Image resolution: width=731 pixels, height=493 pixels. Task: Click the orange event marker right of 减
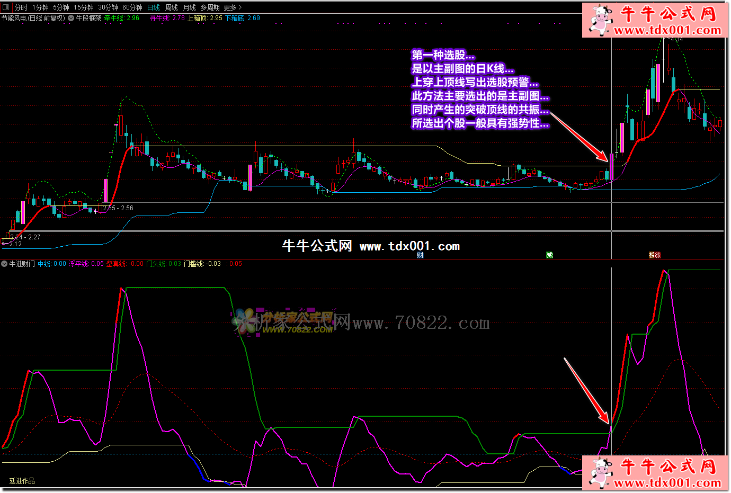coord(655,255)
